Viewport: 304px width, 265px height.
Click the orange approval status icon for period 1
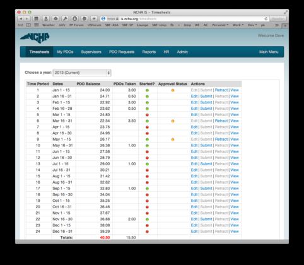coord(173,90)
